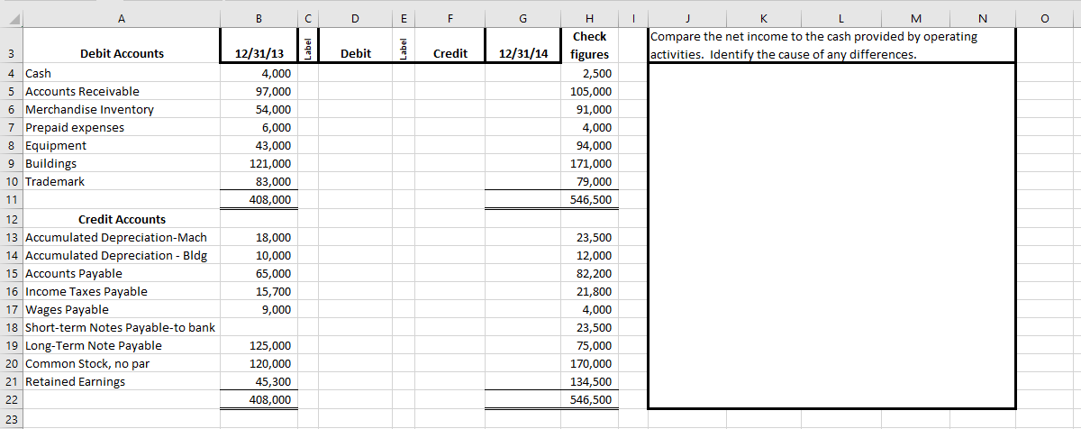Select the 'Income Taxes Payable' cell

122,291
